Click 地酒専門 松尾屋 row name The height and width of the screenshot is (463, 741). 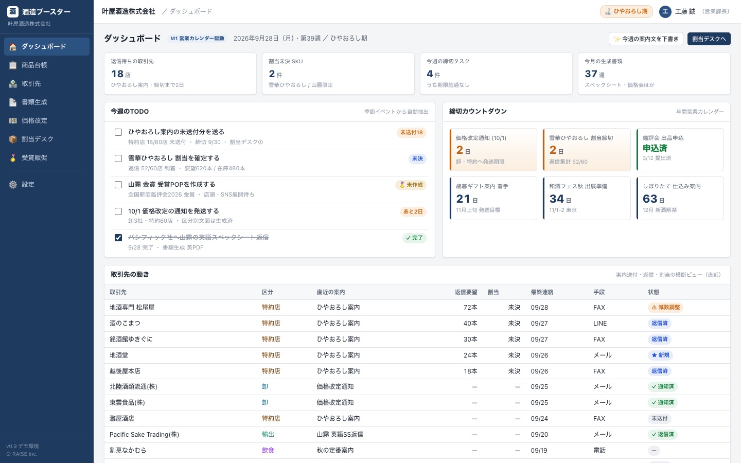pos(132,308)
